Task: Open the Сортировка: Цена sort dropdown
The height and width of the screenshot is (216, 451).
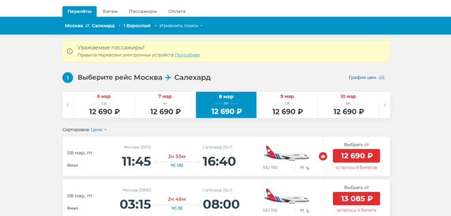Action: click(99, 130)
